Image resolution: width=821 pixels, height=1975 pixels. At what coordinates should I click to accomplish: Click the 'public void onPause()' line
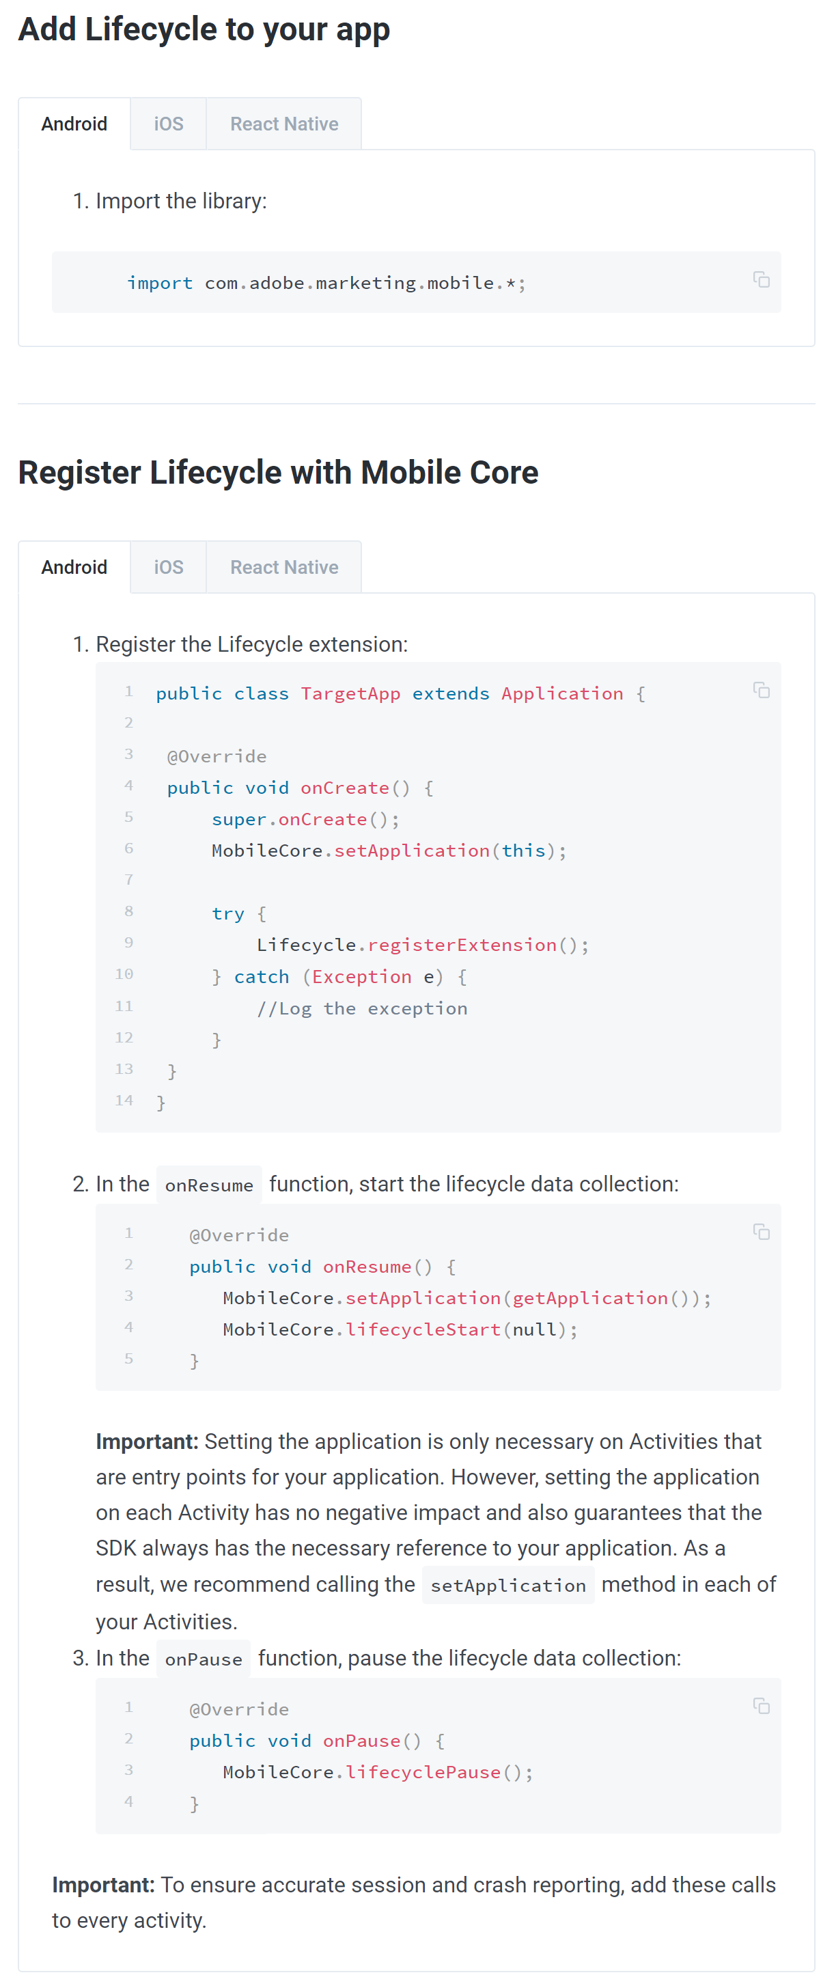point(318,1741)
